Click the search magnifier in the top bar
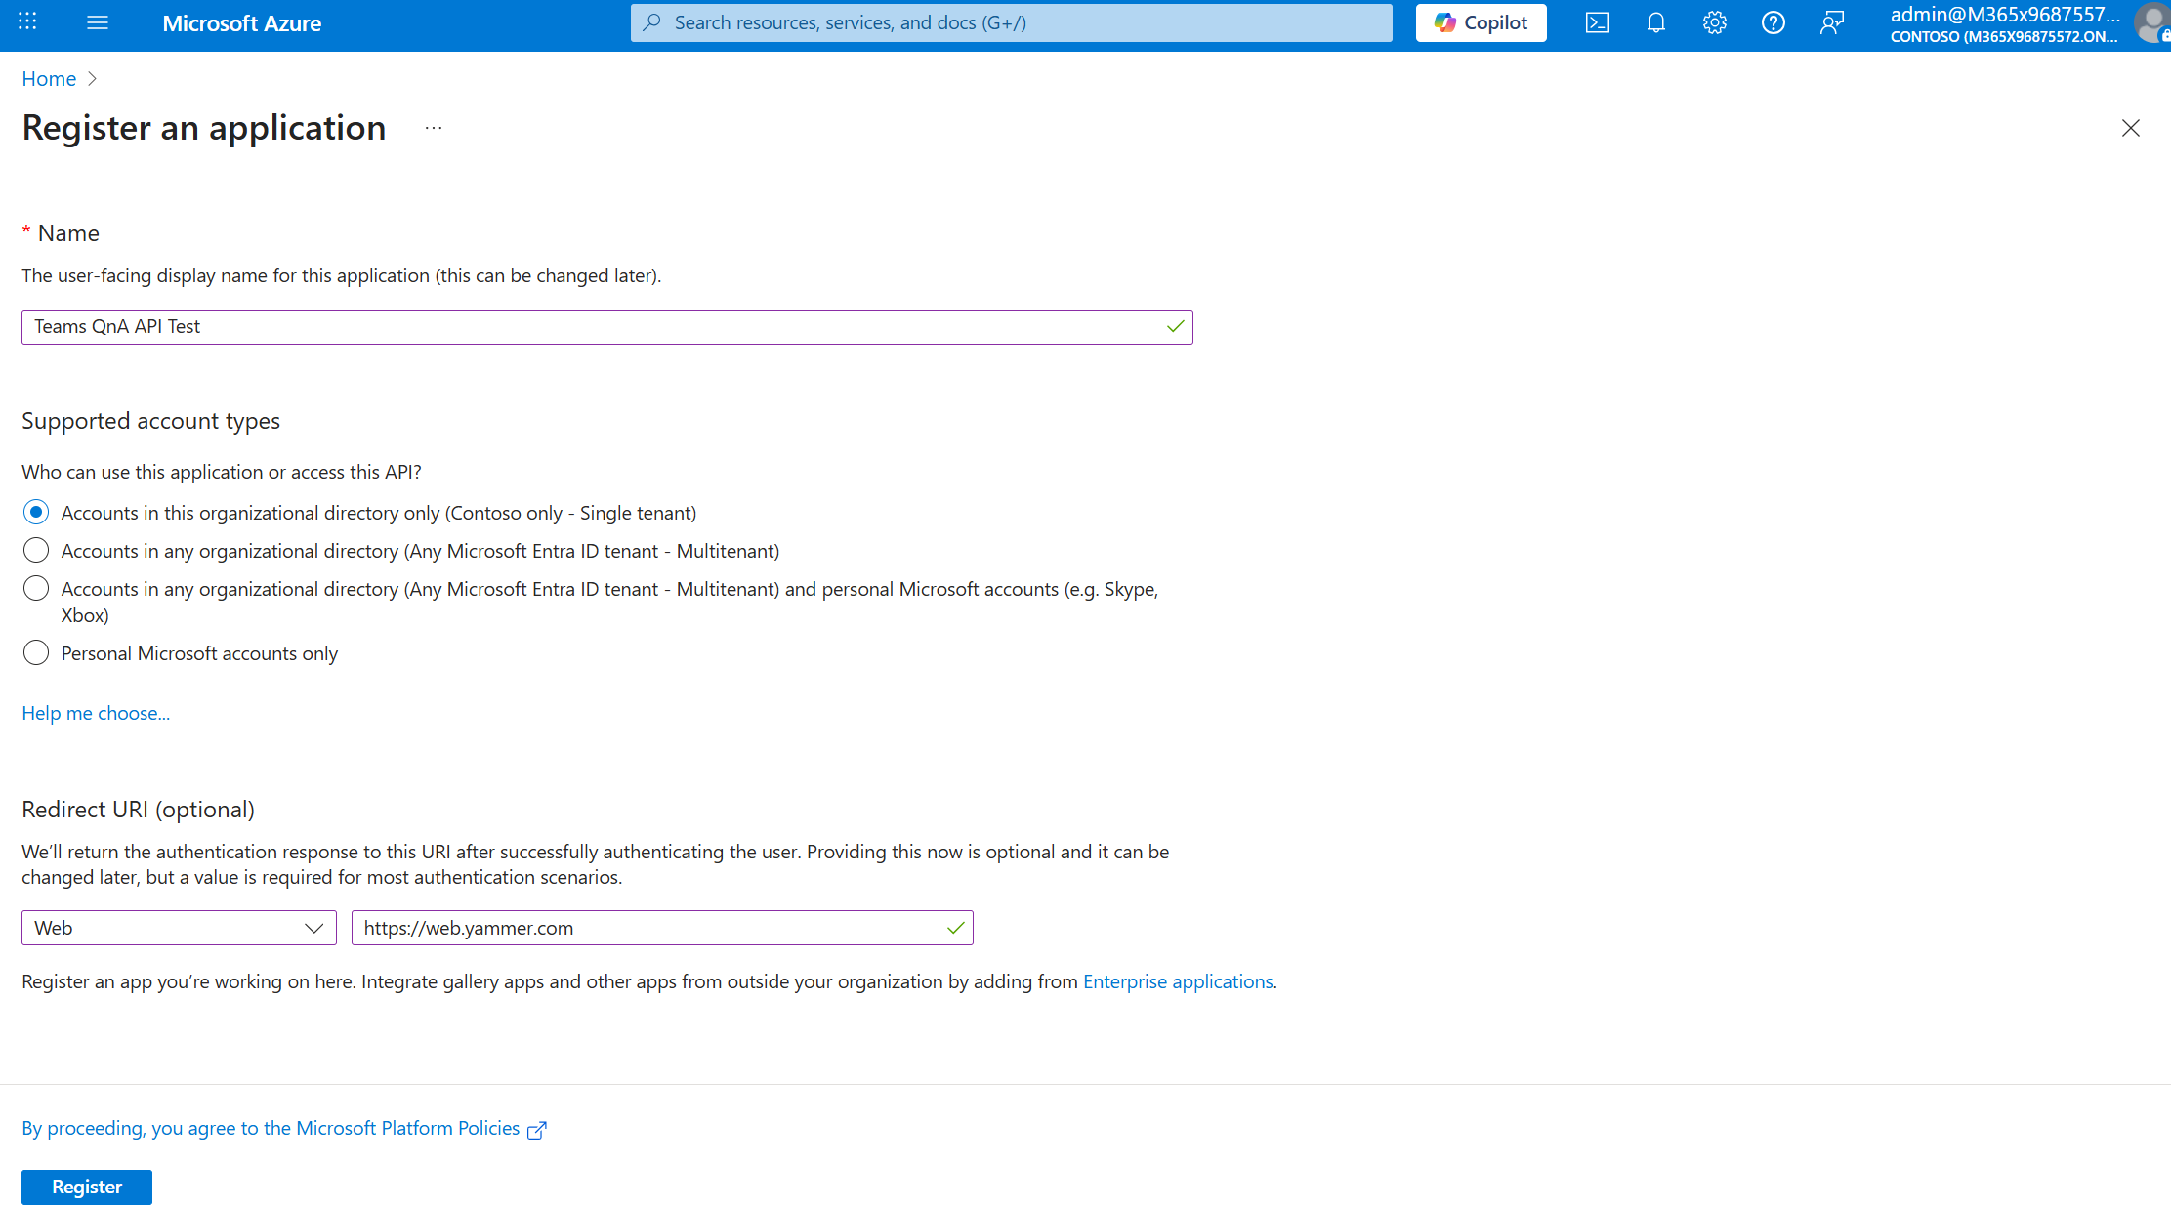2171x1209 pixels. point(651,21)
